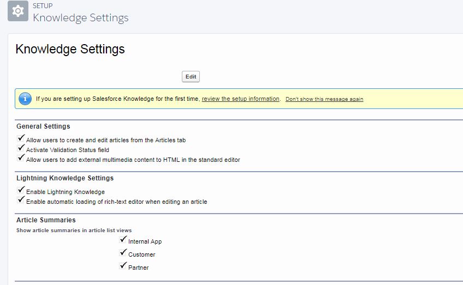The height and width of the screenshot is (285, 463).
Task: Click the large 'Knowledge Settings' page heading
Action: (x=70, y=49)
